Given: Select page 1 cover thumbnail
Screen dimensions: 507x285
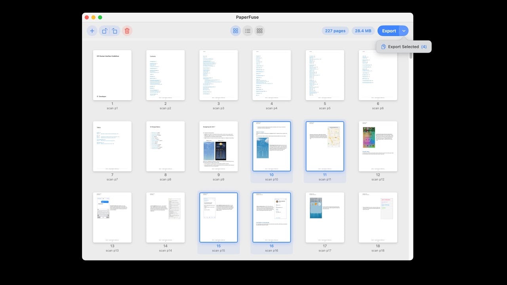Looking at the screenshot, I should coord(112,75).
